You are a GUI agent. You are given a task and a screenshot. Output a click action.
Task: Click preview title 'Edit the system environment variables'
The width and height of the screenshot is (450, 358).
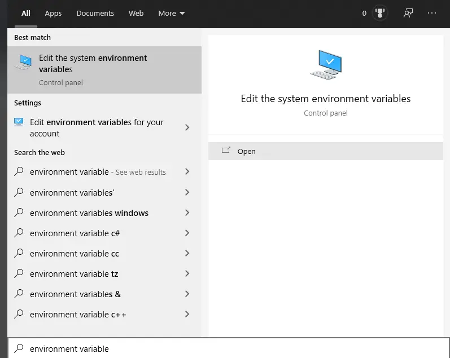pyautogui.click(x=326, y=99)
